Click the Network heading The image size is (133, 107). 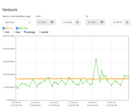pos(10,10)
